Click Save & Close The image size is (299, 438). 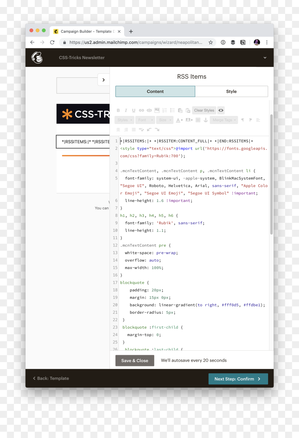tap(135, 361)
